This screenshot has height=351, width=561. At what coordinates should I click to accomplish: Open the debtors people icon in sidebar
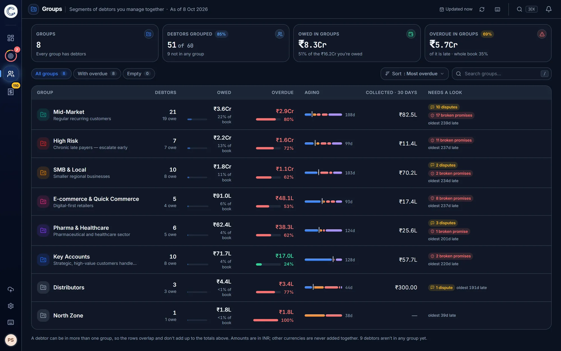(11, 74)
